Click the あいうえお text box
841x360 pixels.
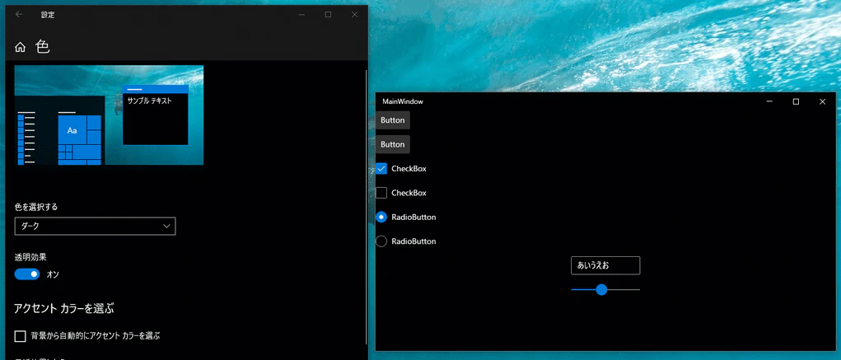point(605,265)
